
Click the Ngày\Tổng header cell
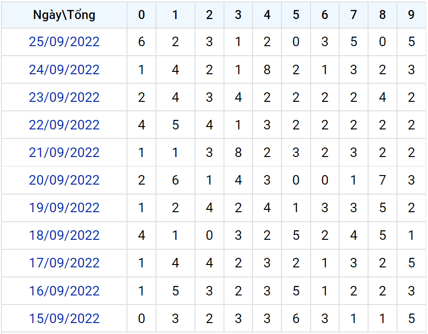click(x=64, y=15)
